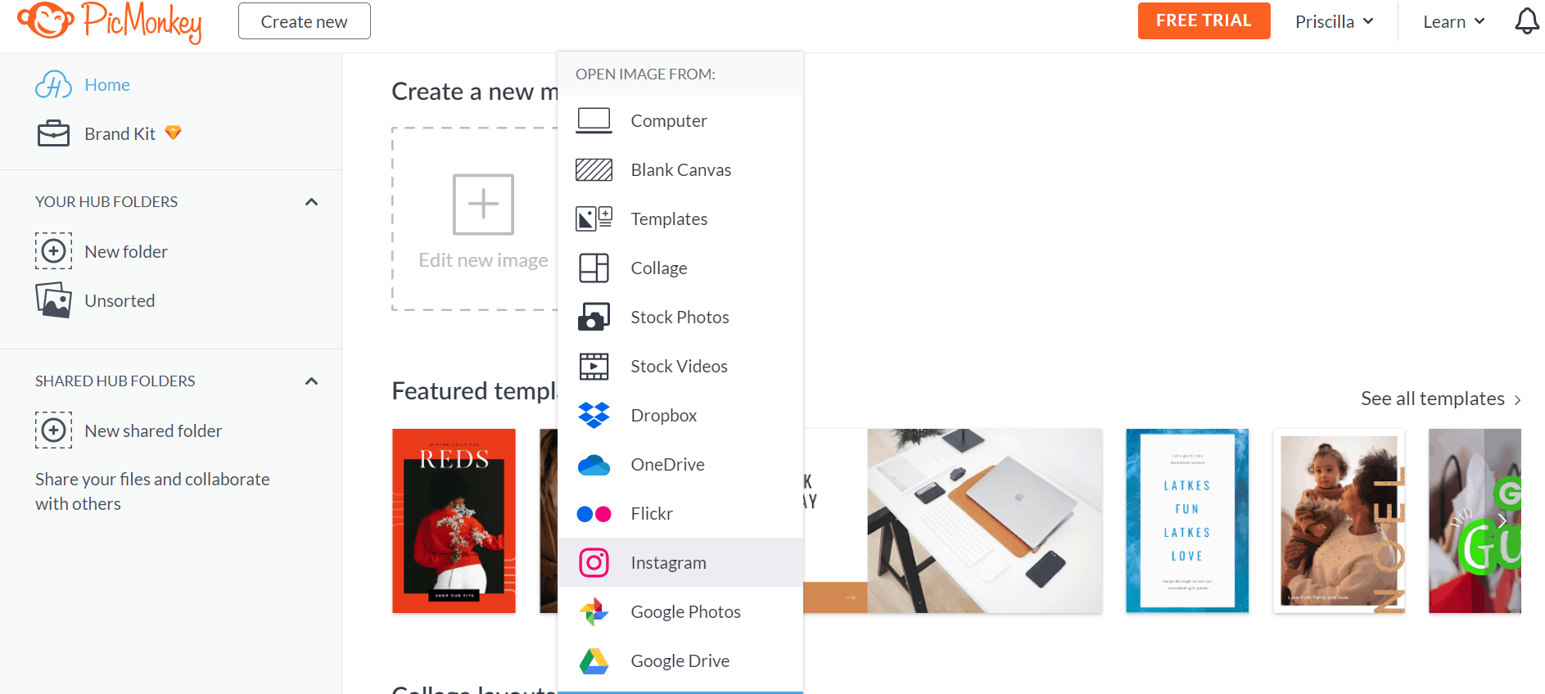This screenshot has height=694, width=1545.
Task: Select Blank Canvas menu entry
Action: [680, 169]
